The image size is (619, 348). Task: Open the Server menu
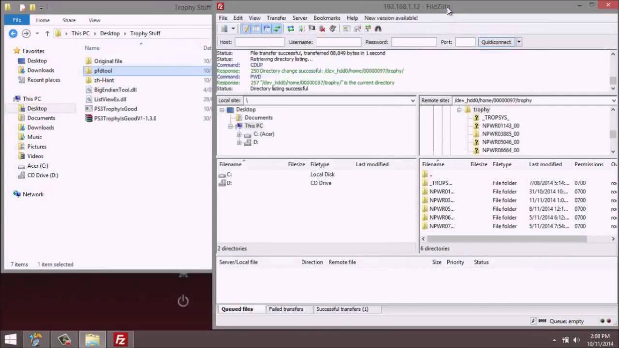[x=300, y=18]
